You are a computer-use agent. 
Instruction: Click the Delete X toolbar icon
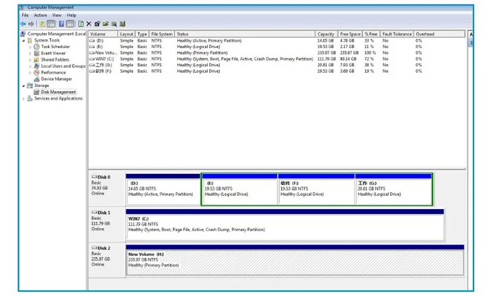[89, 23]
